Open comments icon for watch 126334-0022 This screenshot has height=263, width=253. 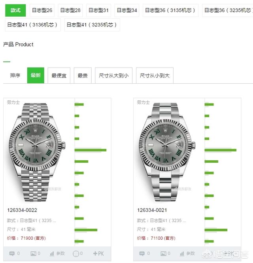point(12,254)
